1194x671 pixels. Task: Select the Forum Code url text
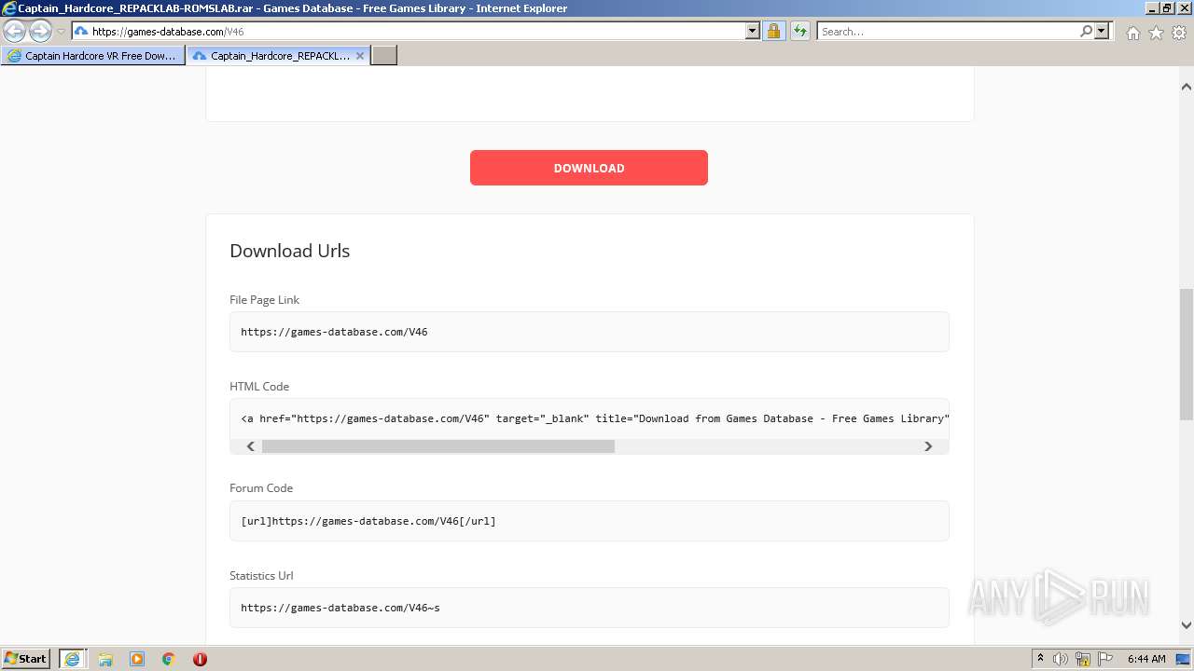click(368, 521)
